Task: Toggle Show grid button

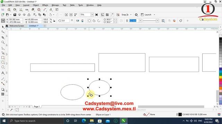Action: pyautogui.click(x=107, y=14)
